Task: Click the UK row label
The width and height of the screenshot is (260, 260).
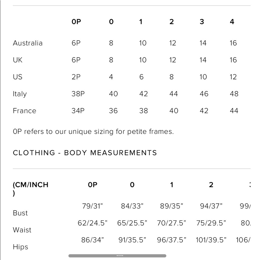Action: tap(18, 60)
